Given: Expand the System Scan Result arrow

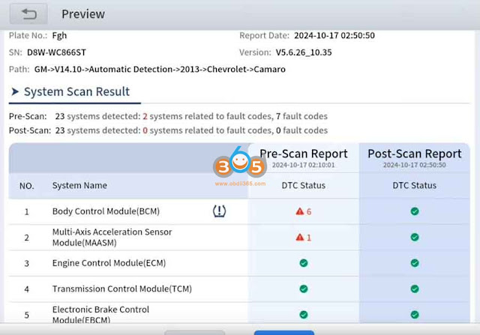Looking at the screenshot, I should 15,91.
